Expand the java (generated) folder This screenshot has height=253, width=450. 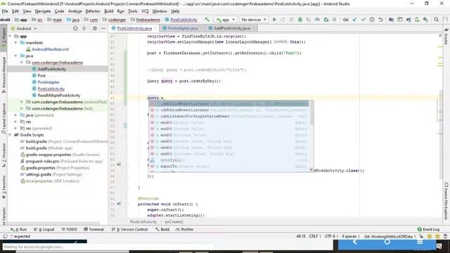[16, 115]
